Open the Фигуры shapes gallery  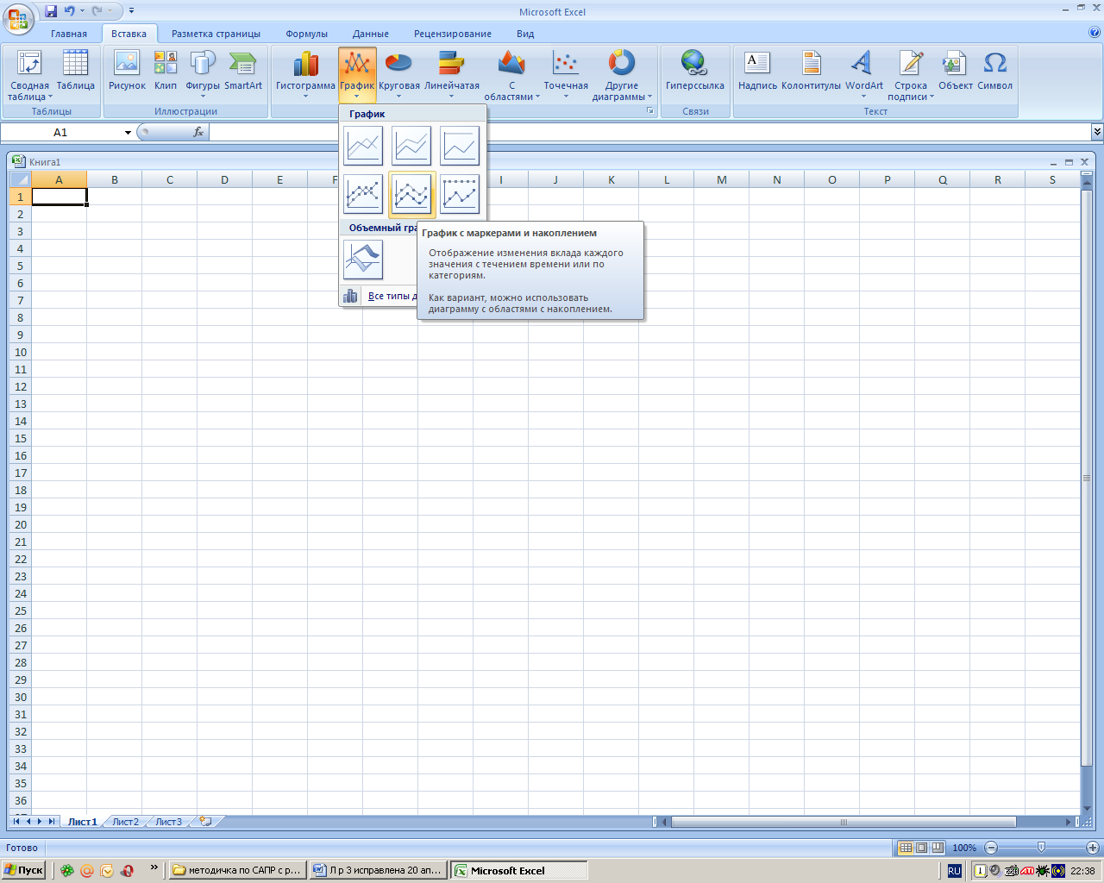coord(203,75)
